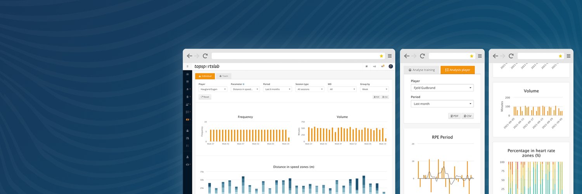Open the topmost gauge icon in the sidebar

click(187, 74)
